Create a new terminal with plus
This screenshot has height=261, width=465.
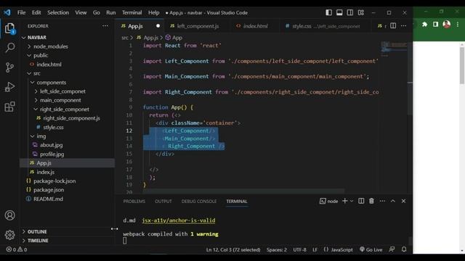[344, 201]
